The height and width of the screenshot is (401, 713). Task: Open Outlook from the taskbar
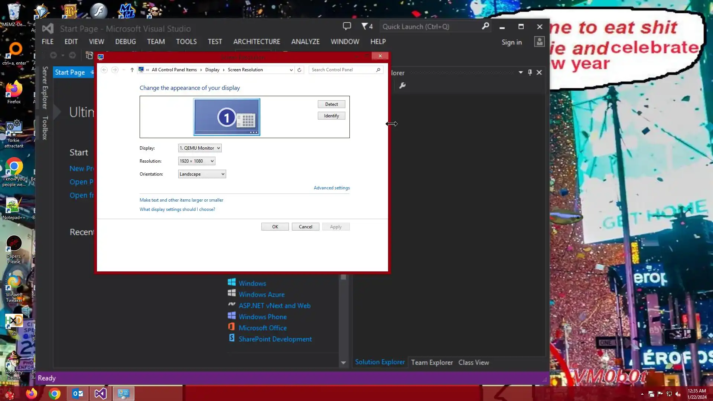[78, 394]
